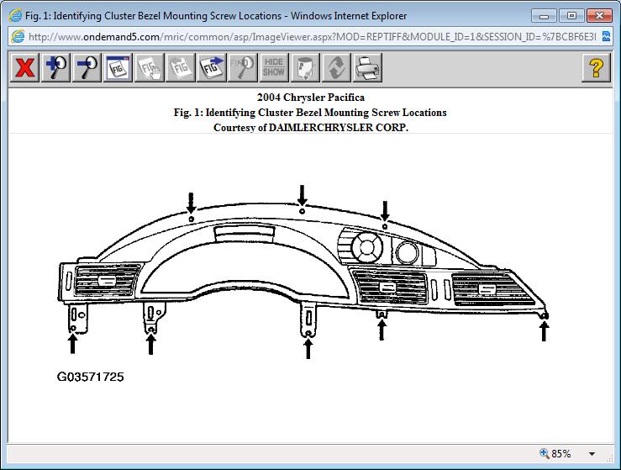Click 'Courtesy of DAIMLERCHRYSLER CORP.' text
The height and width of the screenshot is (470, 621).
coord(311,128)
